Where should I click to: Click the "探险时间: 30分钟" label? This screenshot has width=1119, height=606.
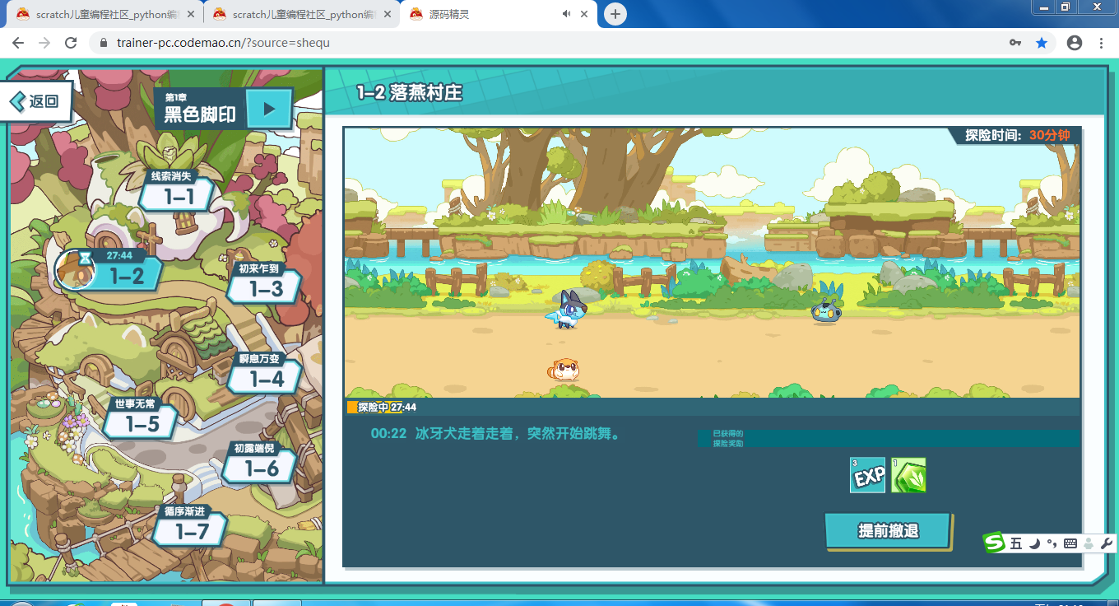(1017, 135)
